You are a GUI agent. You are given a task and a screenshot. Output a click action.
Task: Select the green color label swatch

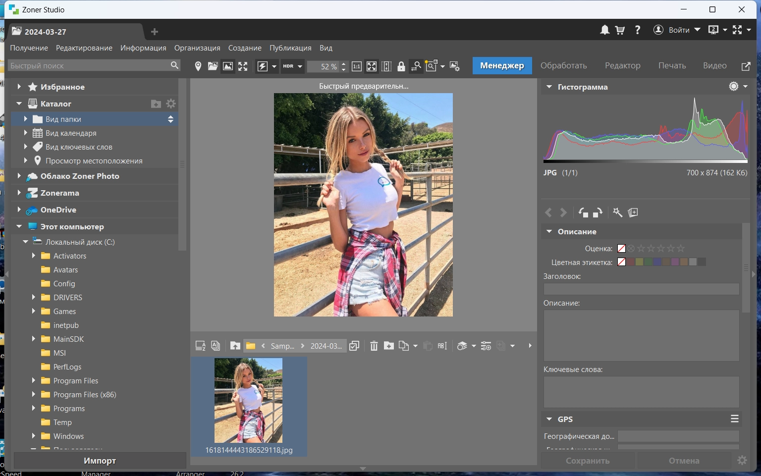(648, 262)
